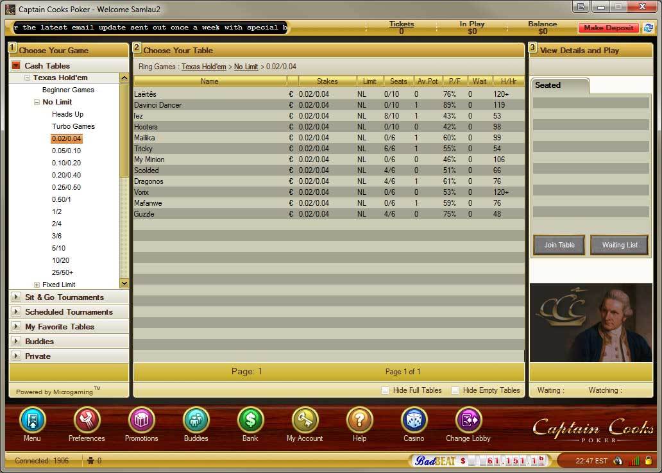The height and width of the screenshot is (473, 662).
Task: Select Beginner Games in the tree
Action: coord(68,90)
